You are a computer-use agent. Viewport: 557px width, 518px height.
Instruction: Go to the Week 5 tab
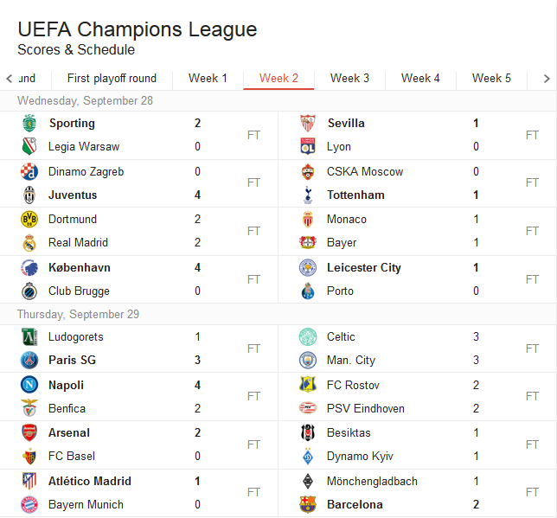(x=491, y=78)
